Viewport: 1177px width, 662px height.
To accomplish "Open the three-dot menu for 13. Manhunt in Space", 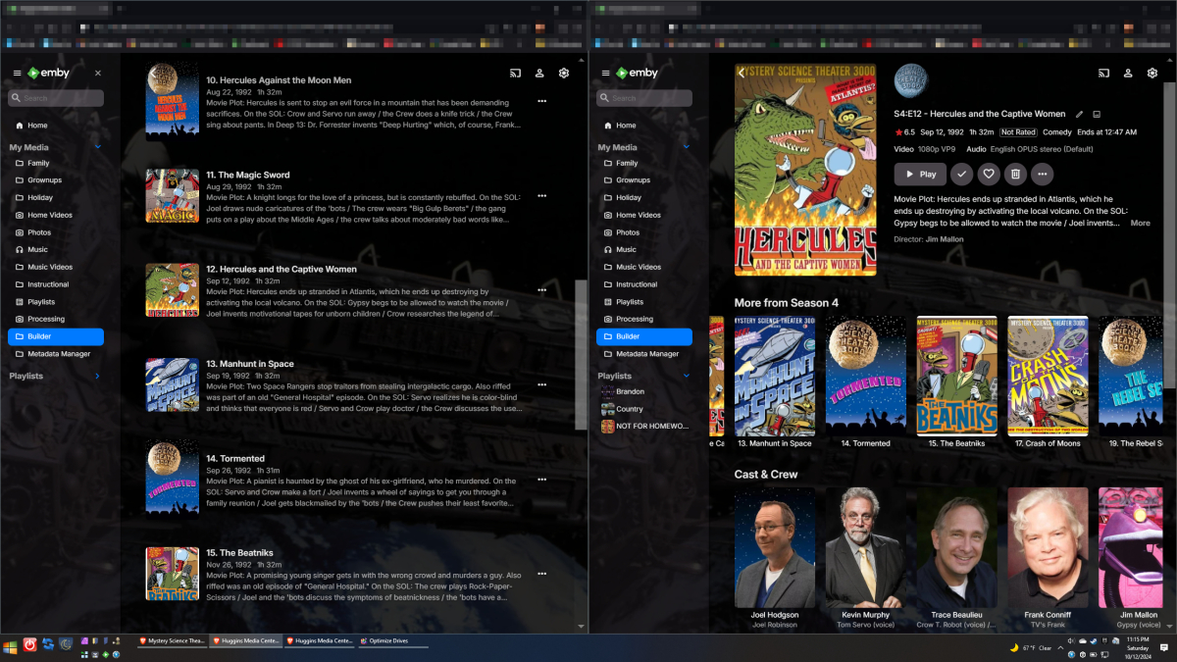I will click(x=541, y=384).
